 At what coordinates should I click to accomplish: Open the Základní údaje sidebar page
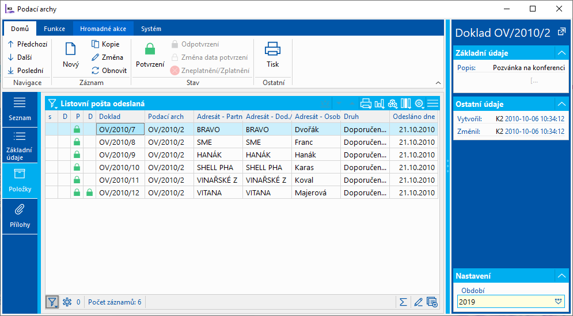20,145
